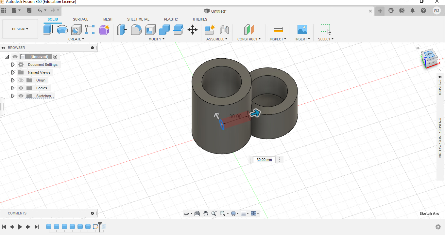Image resolution: width=445 pixels, height=235 pixels.
Task: Select the Hole tool
Action: coord(76,30)
